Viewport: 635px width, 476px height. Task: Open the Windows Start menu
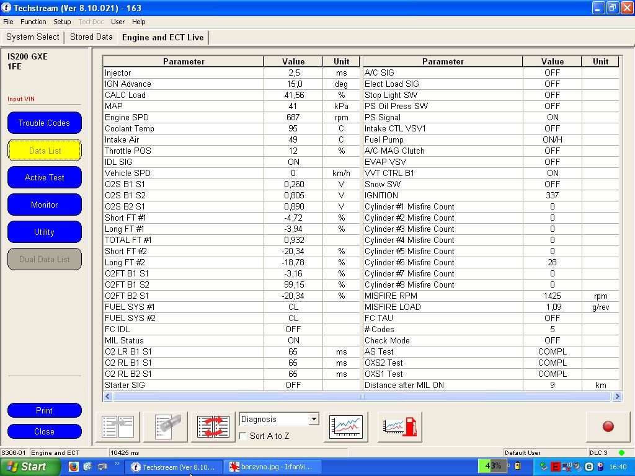pyautogui.click(x=30, y=467)
